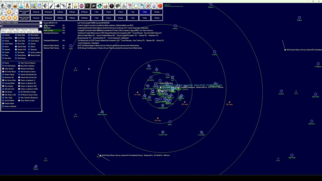
Task: Choose 1 Day in increment length row
Action: pos(133,12)
